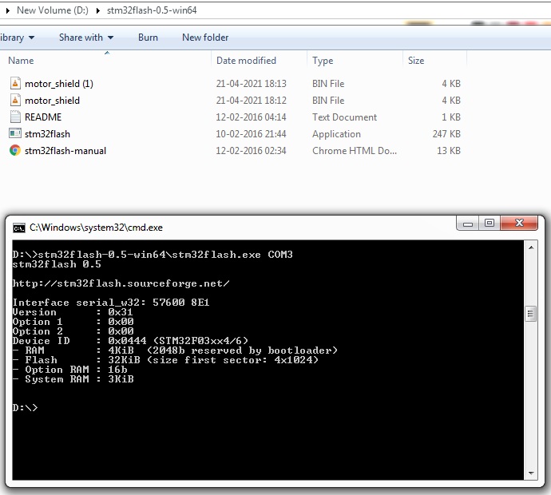Click the Burn toolbar button

148,38
